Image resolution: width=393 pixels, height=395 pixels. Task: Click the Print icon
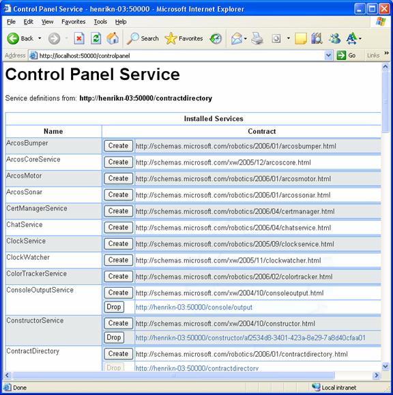tap(257, 38)
